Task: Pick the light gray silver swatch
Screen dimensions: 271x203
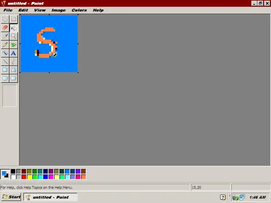Action: [x=19, y=177]
